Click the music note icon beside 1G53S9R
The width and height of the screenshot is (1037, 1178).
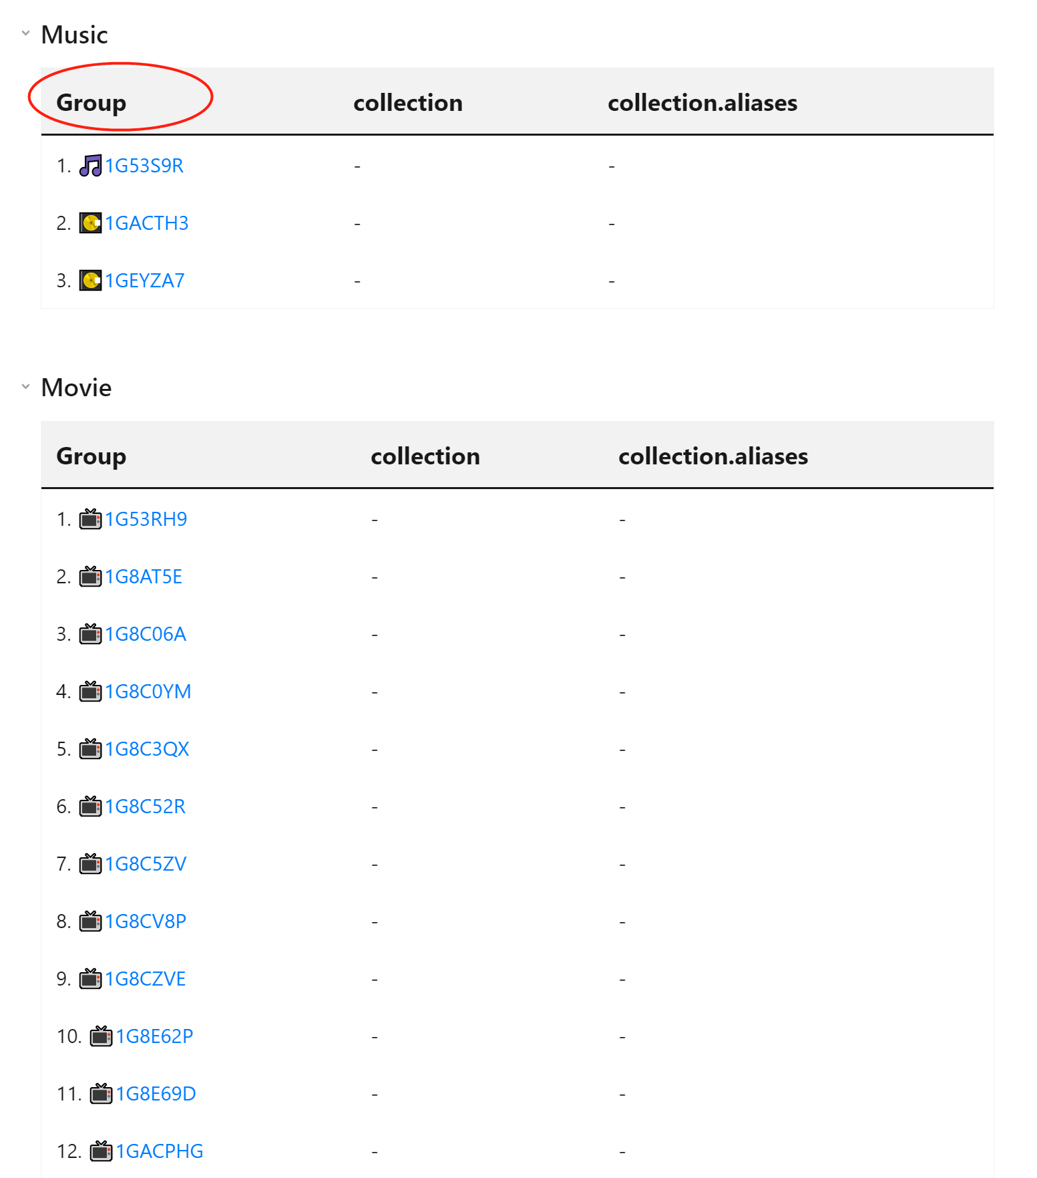coord(91,166)
